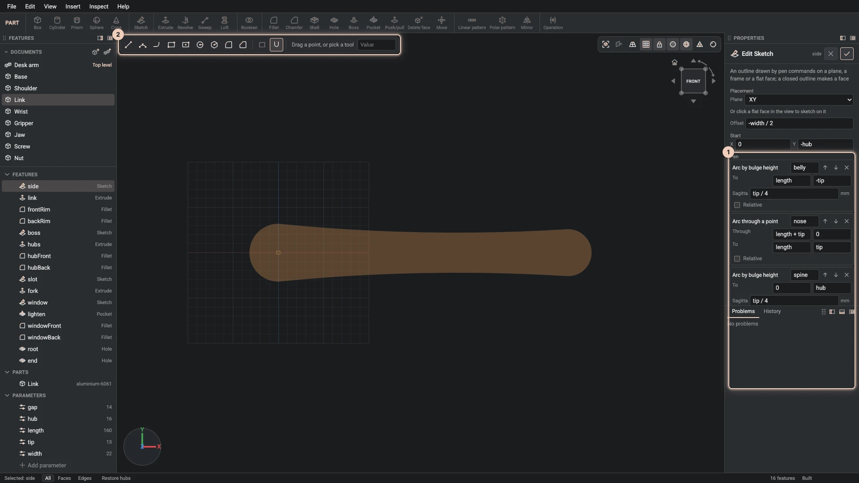Collapse the PARTS section
859x483 pixels.
(x=7, y=372)
